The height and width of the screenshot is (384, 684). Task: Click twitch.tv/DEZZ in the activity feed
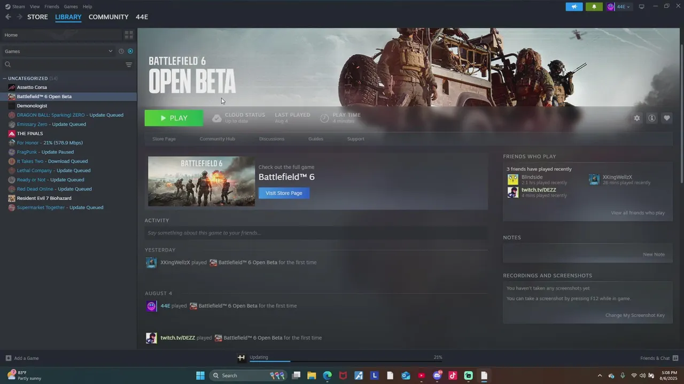[x=178, y=338]
